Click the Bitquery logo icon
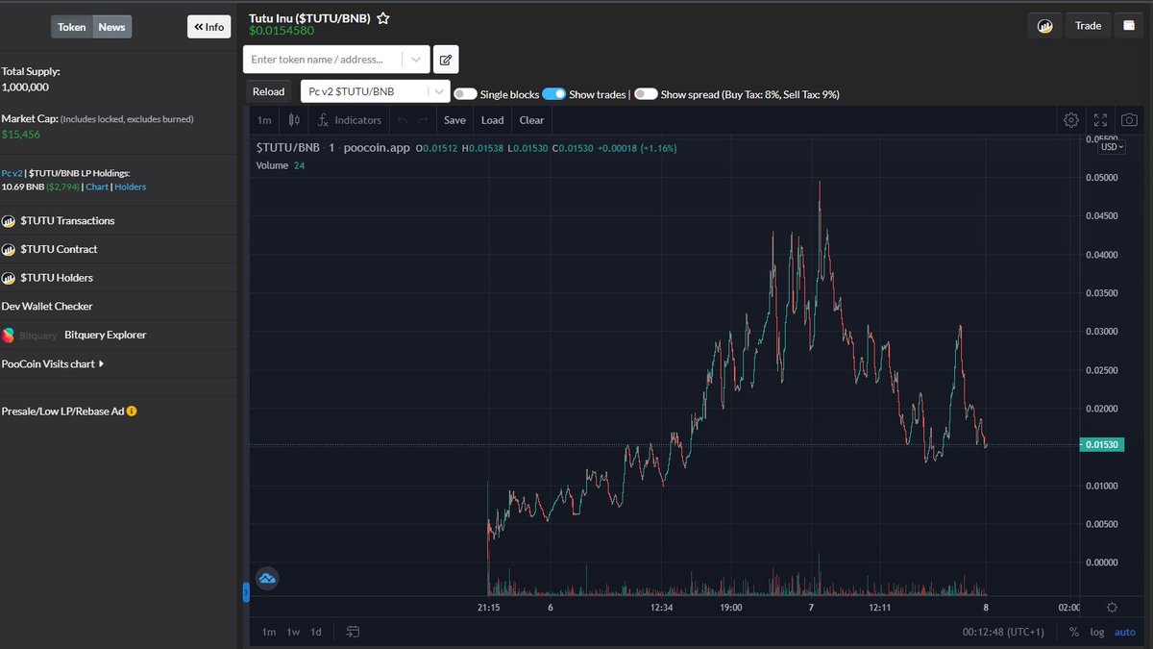The image size is (1153, 649). 9,335
